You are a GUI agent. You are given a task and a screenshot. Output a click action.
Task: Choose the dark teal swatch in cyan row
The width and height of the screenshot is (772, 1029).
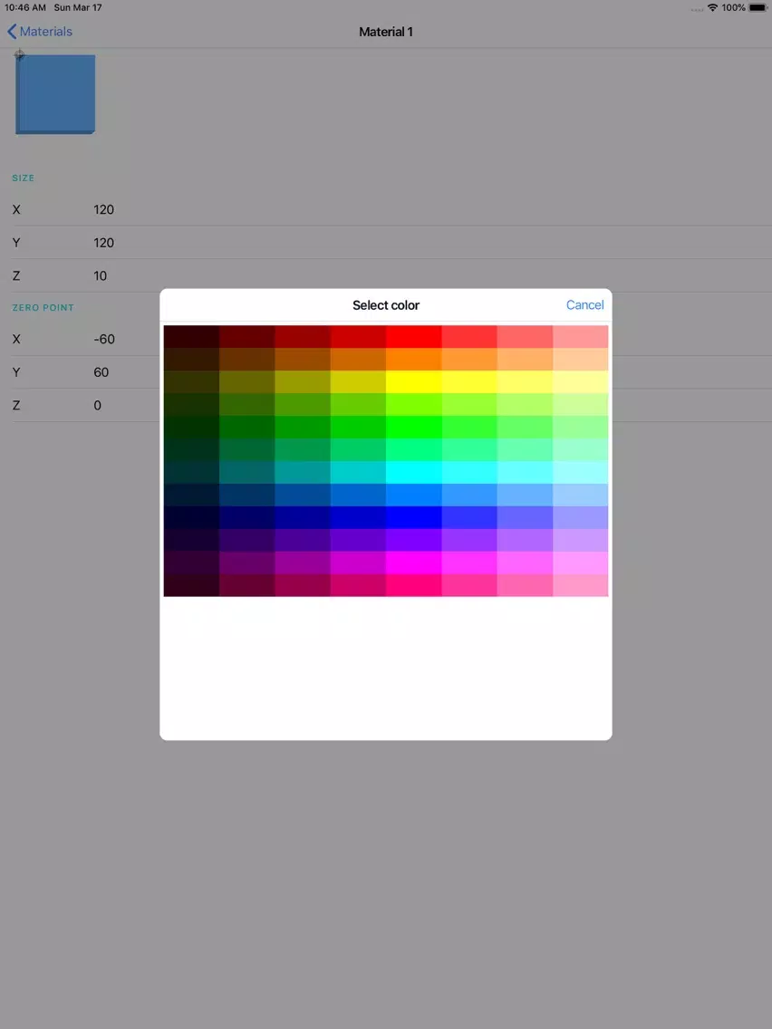point(246,473)
